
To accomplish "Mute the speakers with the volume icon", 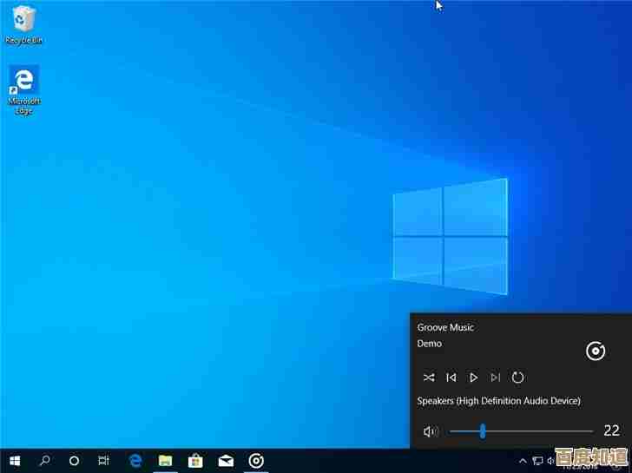I will (431, 431).
